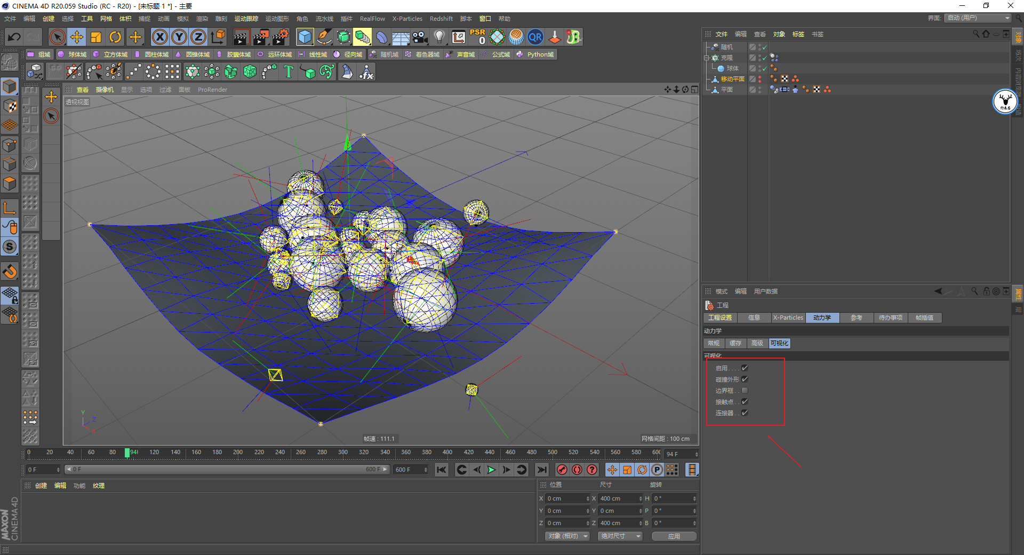The image size is (1024, 555).
Task: Click the Undo arrow icon
Action: (x=14, y=37)
